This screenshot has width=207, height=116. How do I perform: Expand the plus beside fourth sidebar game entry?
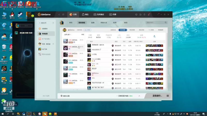tap(53, 44)
